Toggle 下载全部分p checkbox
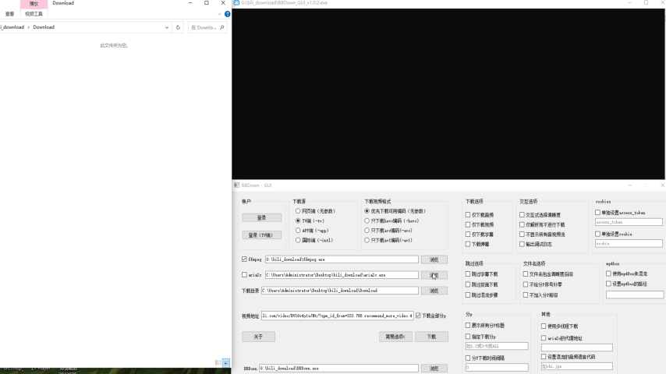Screen dimensions: 666x374 418,316
